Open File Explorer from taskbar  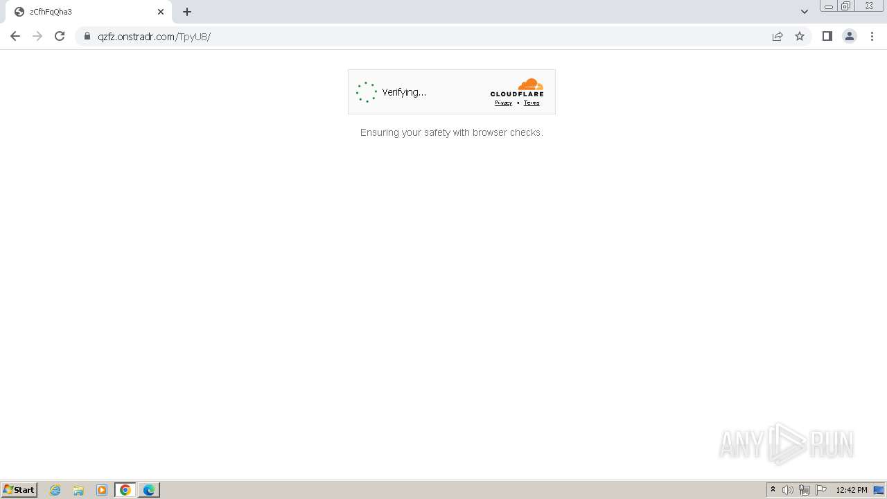click(78, 490)
